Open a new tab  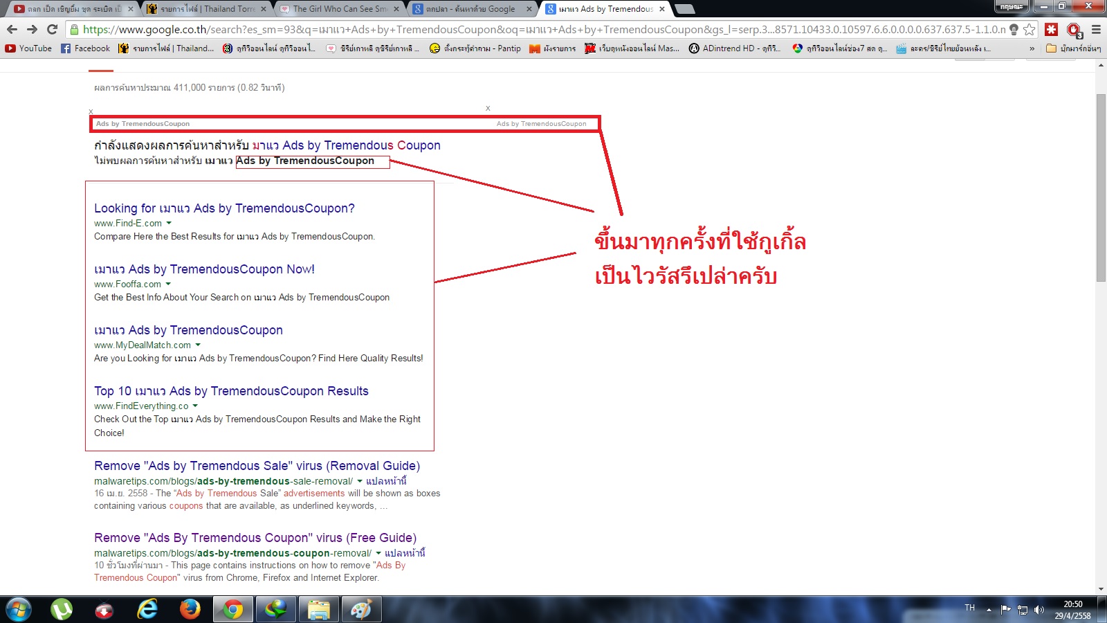tap(684, 9)
